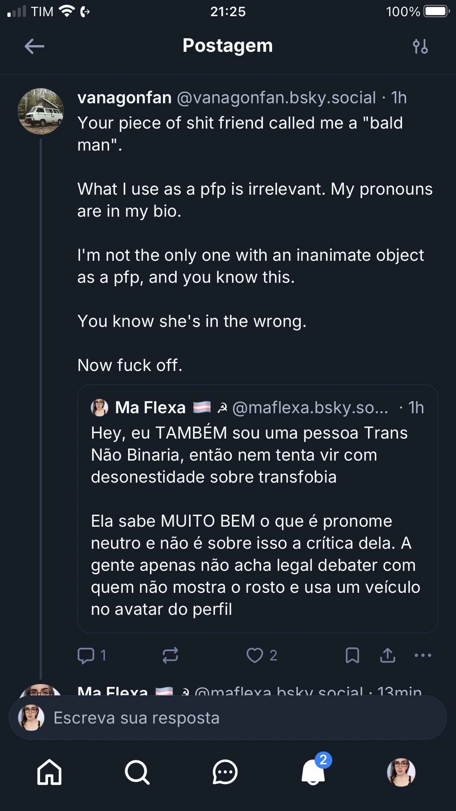Open the three-dot more options menu
The image size is (456, 811).
pyautogui.click(x=423, y=655)
